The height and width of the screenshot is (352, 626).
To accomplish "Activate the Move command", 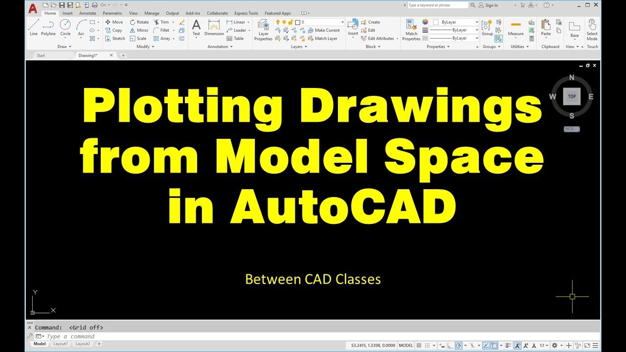I will coord(114,22).
